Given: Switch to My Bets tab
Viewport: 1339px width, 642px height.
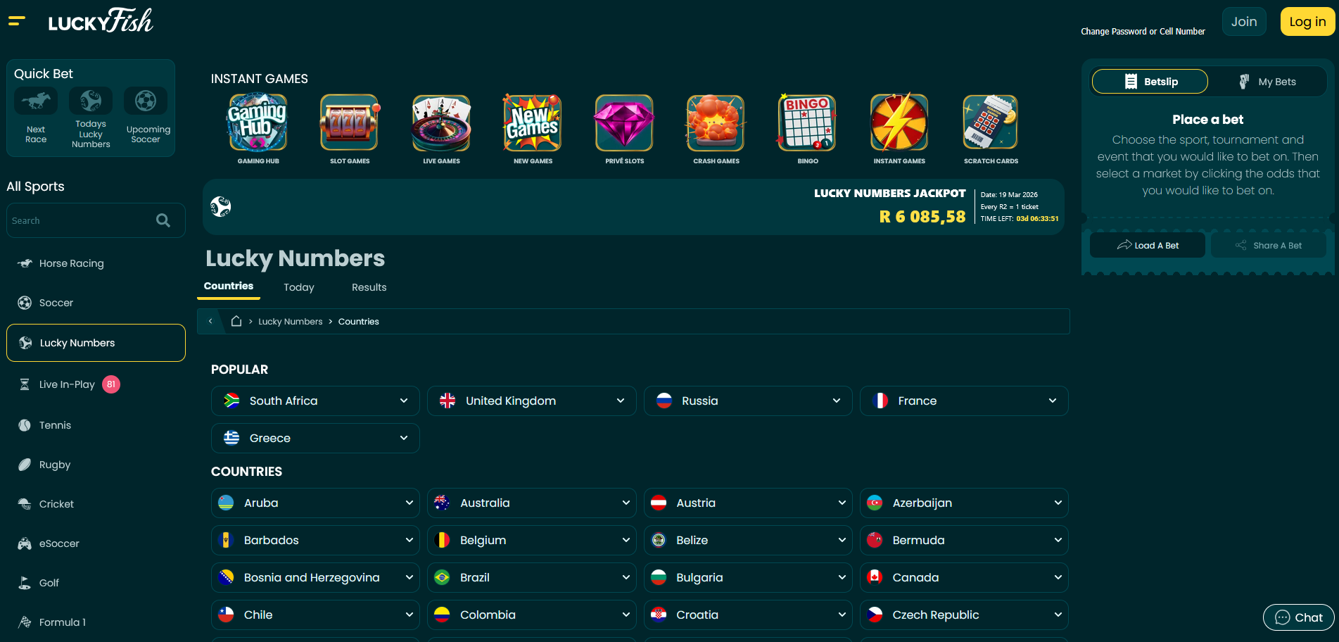Looking at the screenshot, I should point(1267,82).
